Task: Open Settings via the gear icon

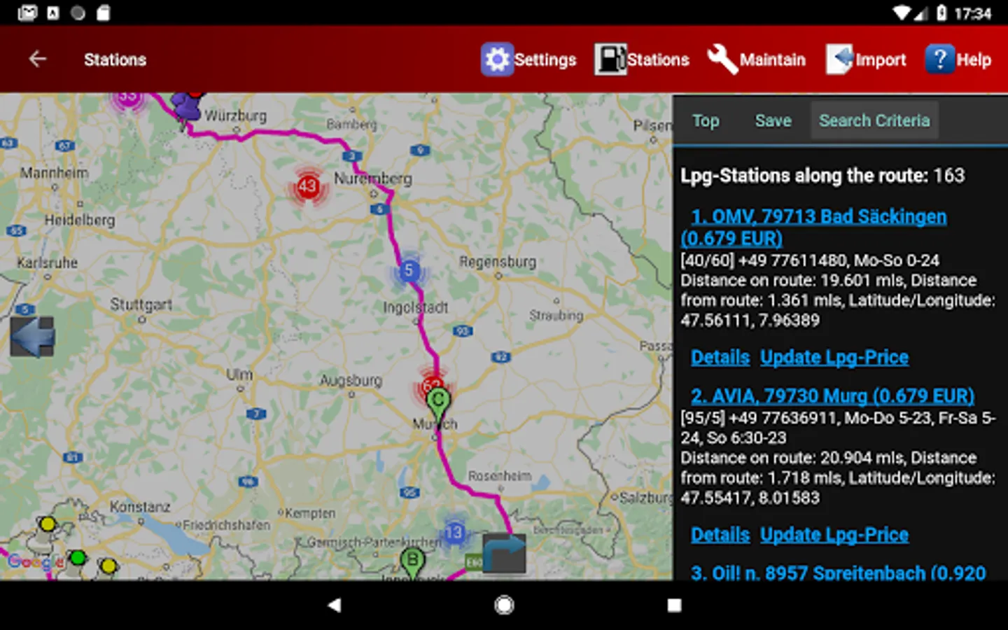Action: coord(497,59)
